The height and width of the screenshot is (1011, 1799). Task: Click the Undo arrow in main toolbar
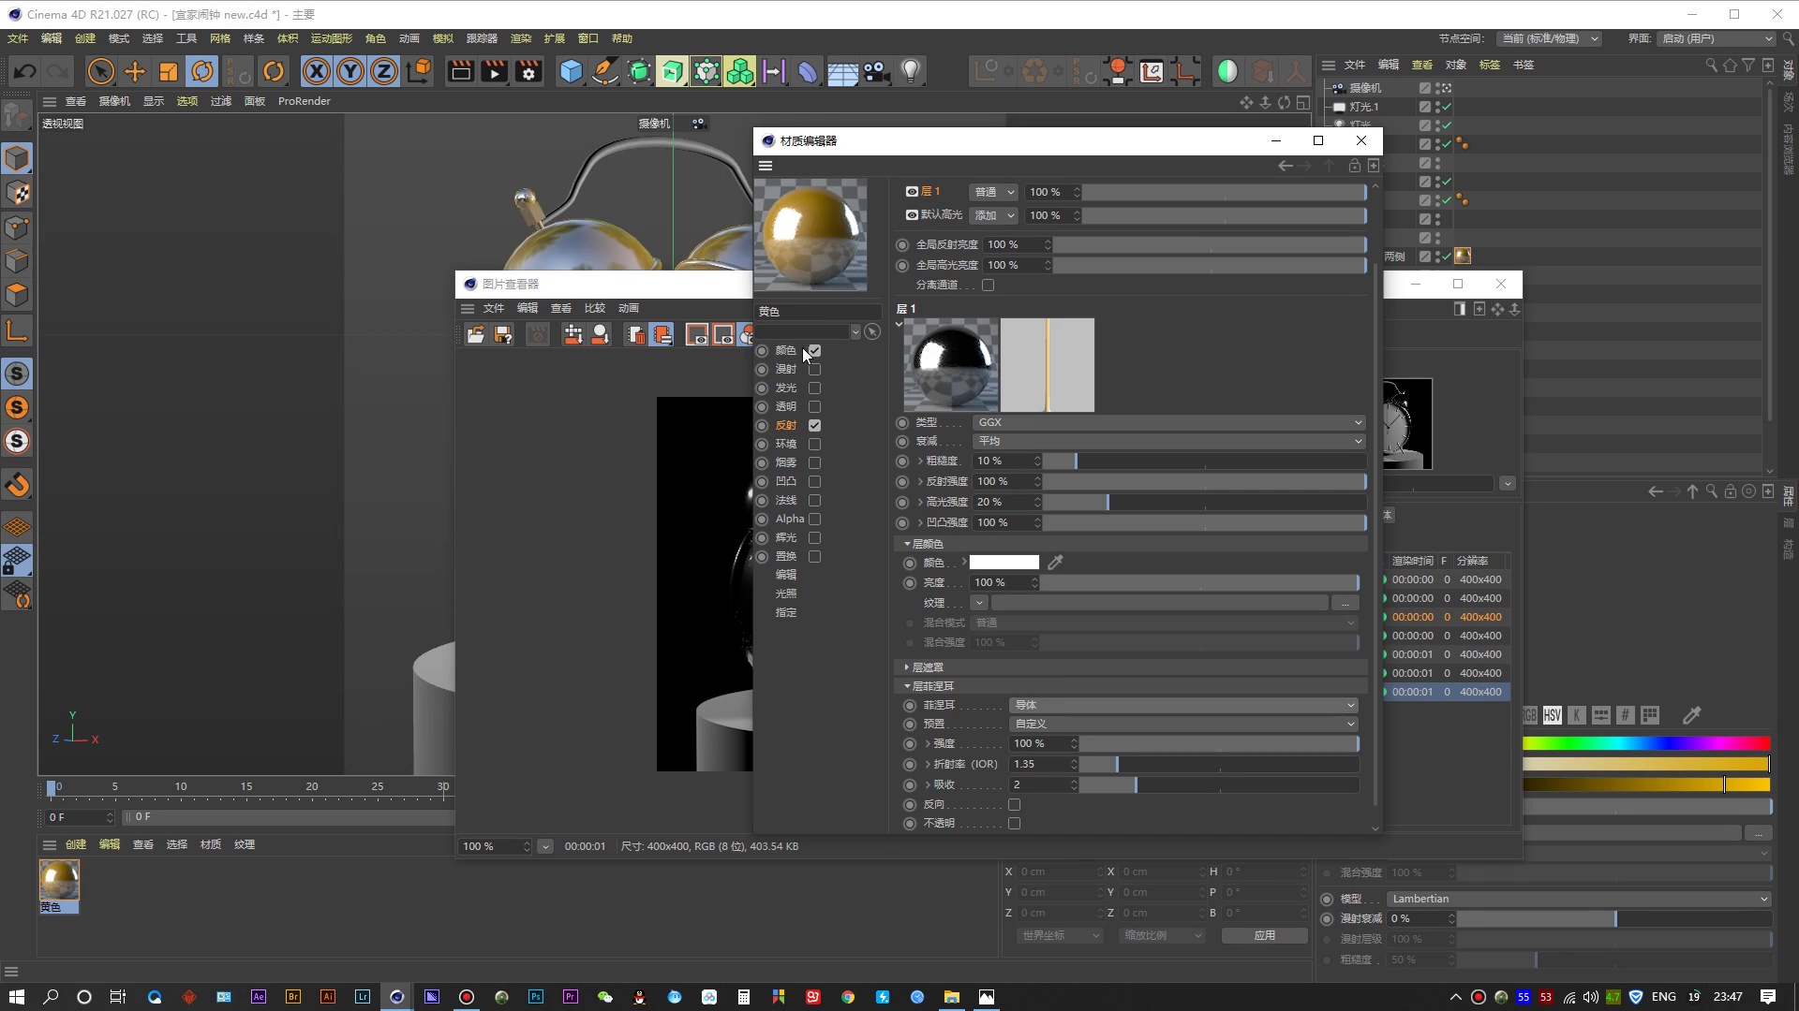pyautogui.click(x=25, y=71)
